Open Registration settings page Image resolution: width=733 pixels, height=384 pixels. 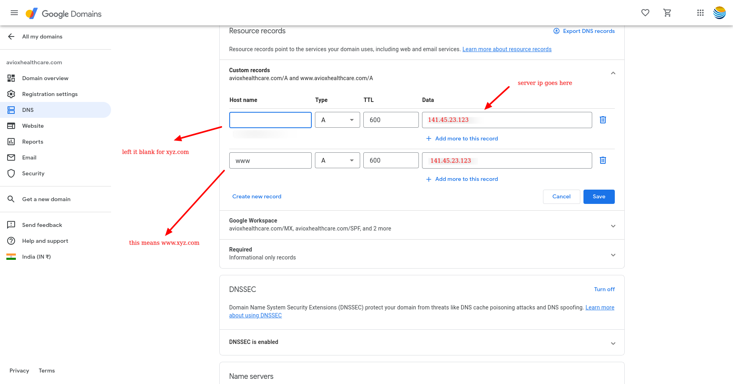pyautogui.click(x=50, y=94)
